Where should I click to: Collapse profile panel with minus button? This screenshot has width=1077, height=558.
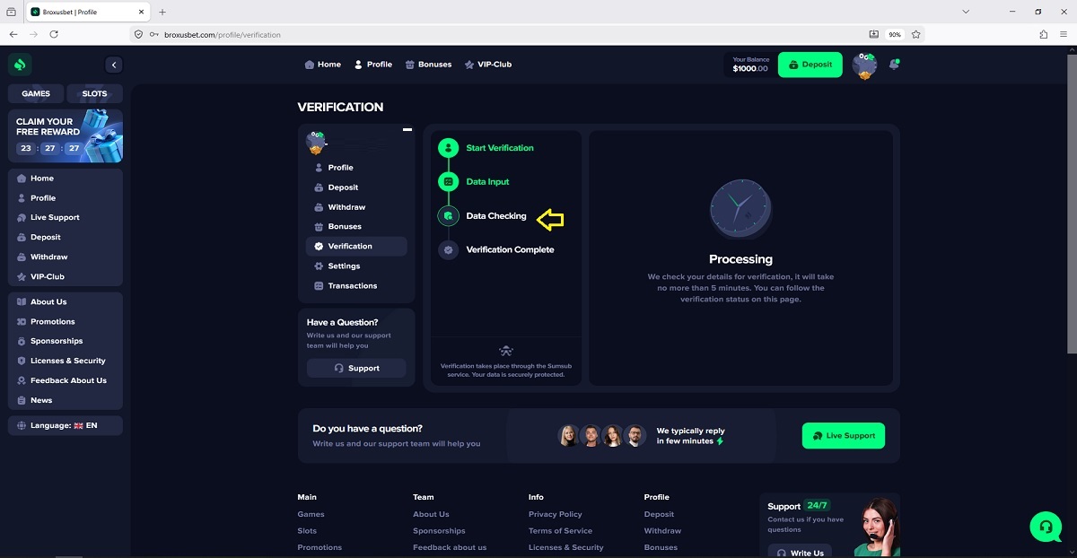[x=407, y=130]
